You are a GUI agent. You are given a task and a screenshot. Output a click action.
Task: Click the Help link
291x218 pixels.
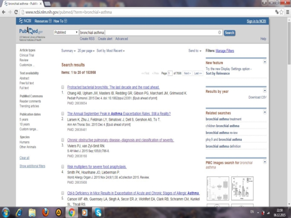pyautogui.click(x=263, y=39)
